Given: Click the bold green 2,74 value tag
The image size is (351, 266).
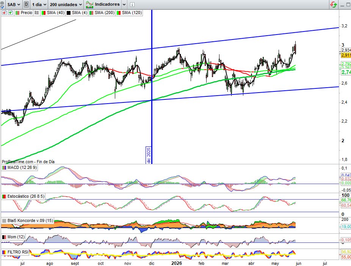Looking at the screenshot, I should pyautogui.click(x=346, y=72).
